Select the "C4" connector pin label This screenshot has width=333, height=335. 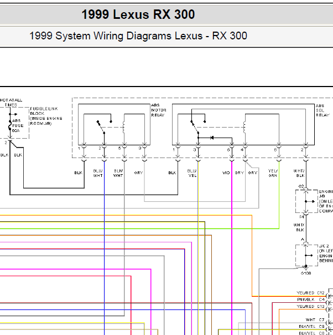point(322,300)
